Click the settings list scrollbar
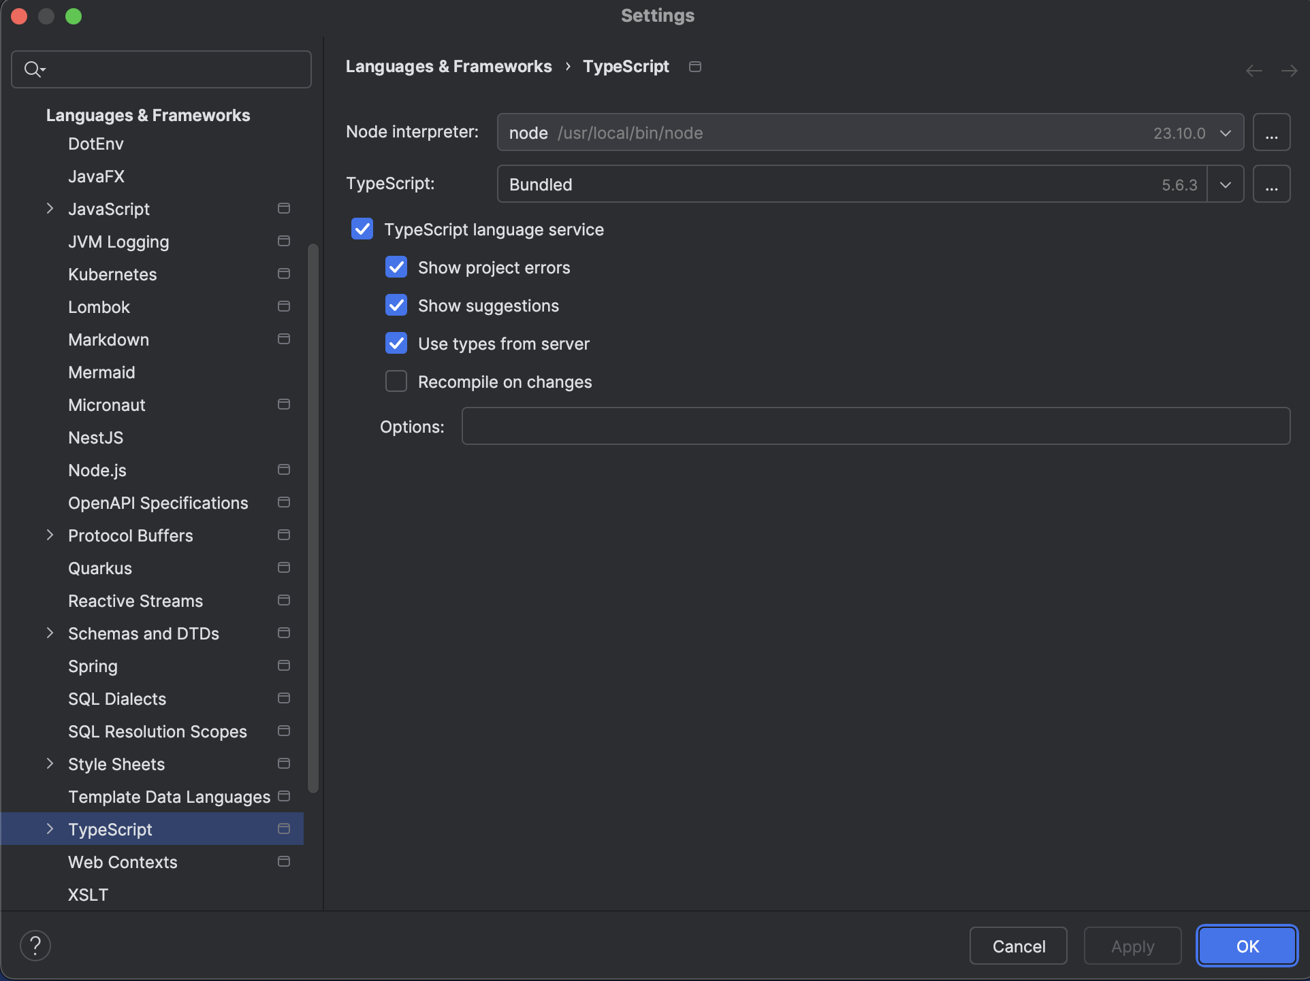The width and height of the screenshot is (1310, 981). 313,517
